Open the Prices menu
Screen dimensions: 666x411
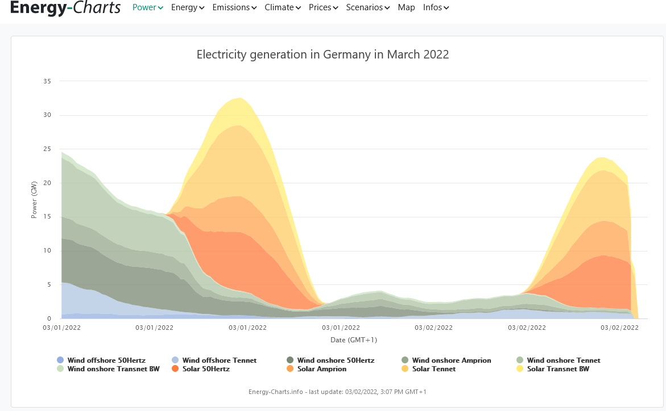324,8
